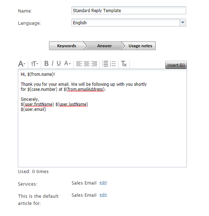Toggle italic formatting
Screen dimensions: 209x216
point(53,64)
